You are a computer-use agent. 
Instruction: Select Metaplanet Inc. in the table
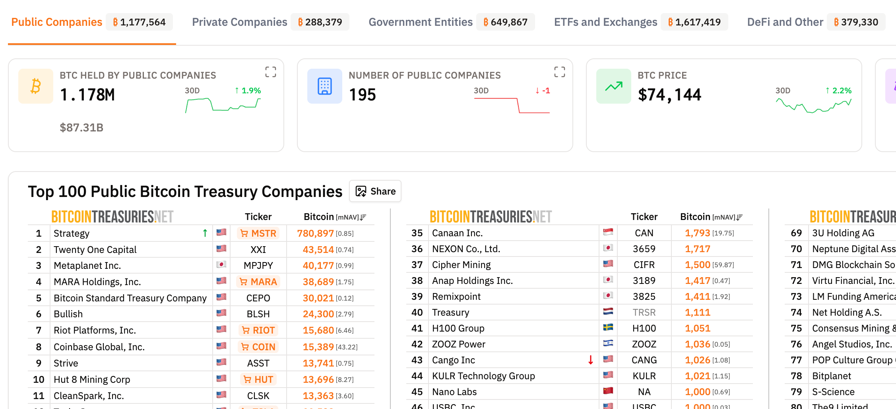click(x=87, y=266)
